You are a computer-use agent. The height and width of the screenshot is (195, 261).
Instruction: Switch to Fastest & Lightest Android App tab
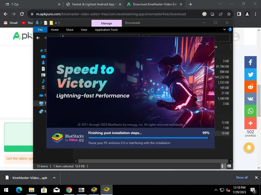(x=94, y=4)
